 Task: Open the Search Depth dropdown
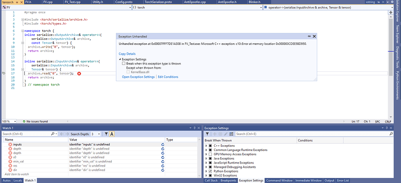click(x=95, y=134)
